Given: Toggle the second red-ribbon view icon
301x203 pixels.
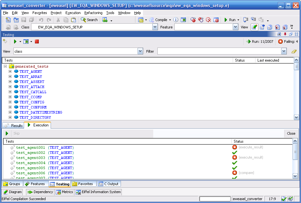Looking at the screenshot, I should [285, 27].
